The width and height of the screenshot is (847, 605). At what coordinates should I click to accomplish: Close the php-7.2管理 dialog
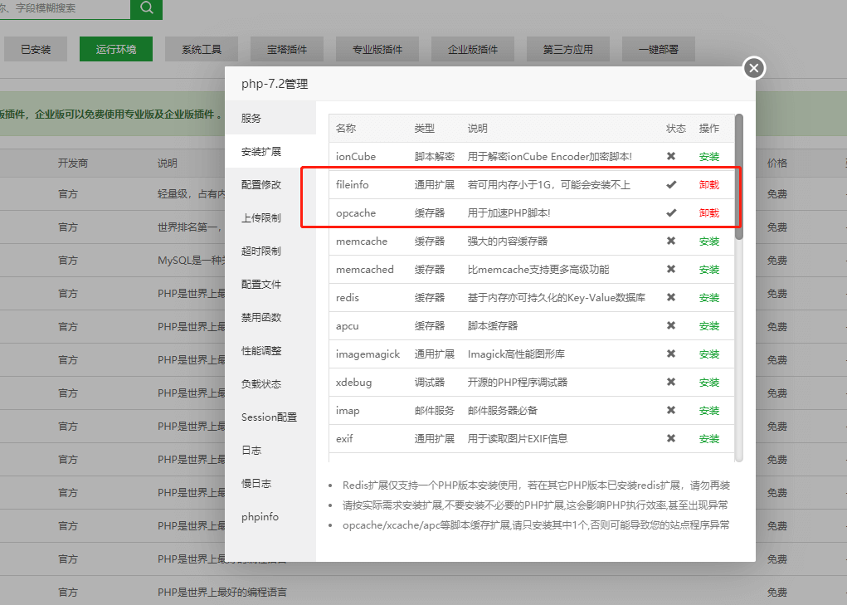753,68
